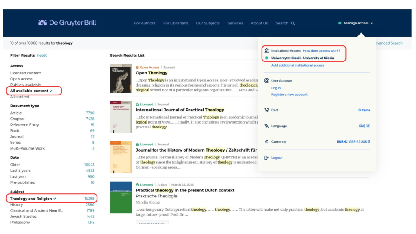The image size is (416, 234).
Task: Click the Log in link
Action: [276, 88]
